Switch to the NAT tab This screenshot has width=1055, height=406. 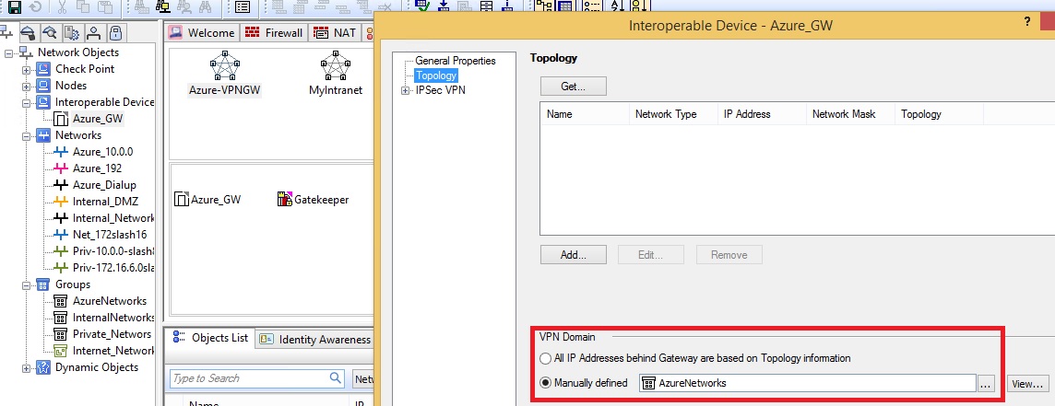pyautogui.click(x=335, y=33)
